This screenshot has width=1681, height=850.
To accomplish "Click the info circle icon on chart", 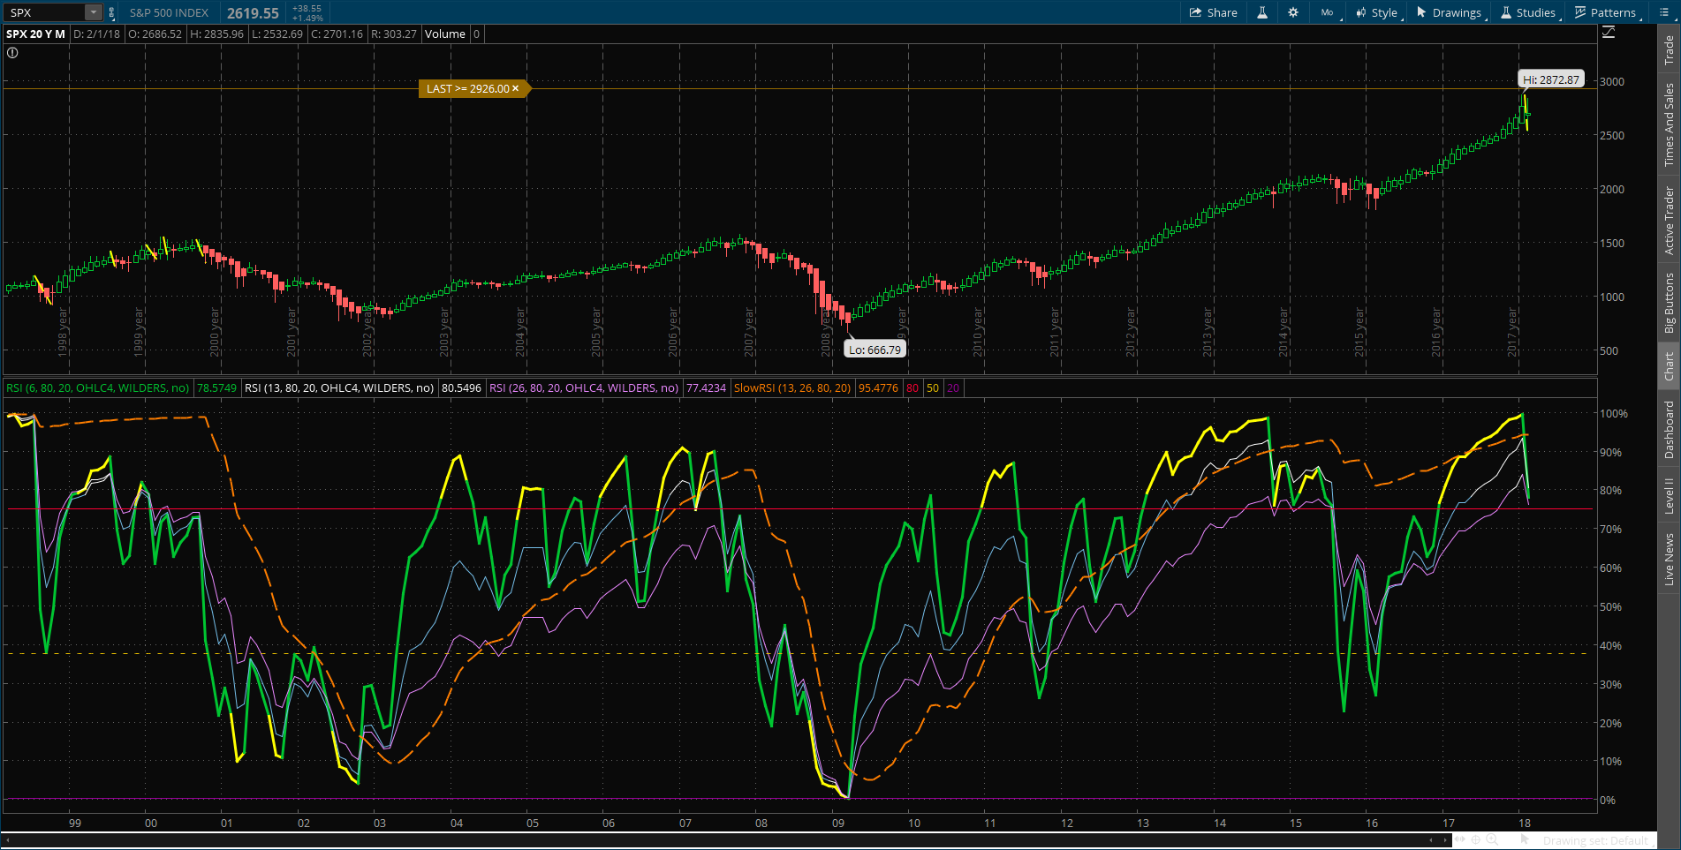I will (x=12, y=53).
